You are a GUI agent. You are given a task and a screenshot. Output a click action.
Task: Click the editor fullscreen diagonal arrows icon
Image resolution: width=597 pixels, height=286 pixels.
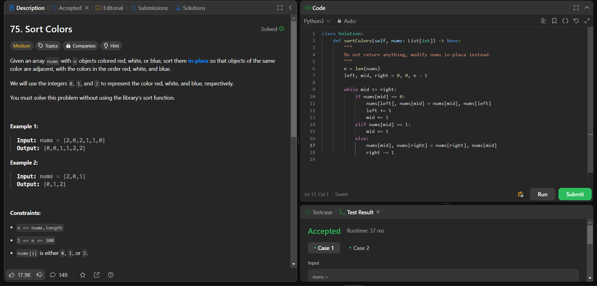[588, 21]
